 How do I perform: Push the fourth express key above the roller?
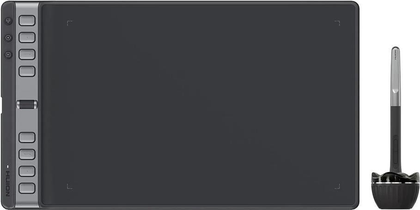pos(27,71)
